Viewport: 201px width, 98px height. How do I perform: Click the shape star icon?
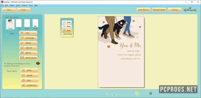tap(22, 43)
